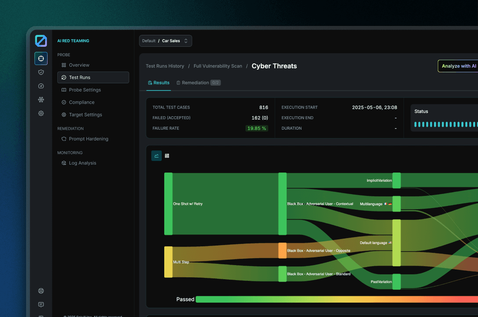Select the One Shot w/ Retry Sankey node
Image resolution: width=478 pixels, height=317 pixels.
[168, 204]
